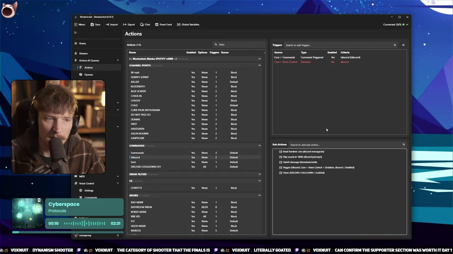Expand the Connected (9/9) dropdown chevron
The image size is (453, 254).
(407, 25)
